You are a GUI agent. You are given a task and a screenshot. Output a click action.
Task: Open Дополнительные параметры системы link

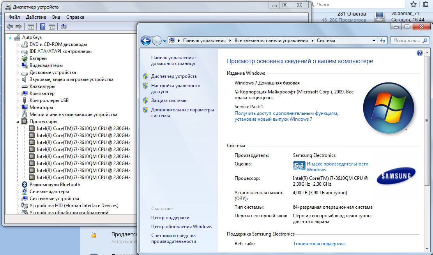point(182,113)
